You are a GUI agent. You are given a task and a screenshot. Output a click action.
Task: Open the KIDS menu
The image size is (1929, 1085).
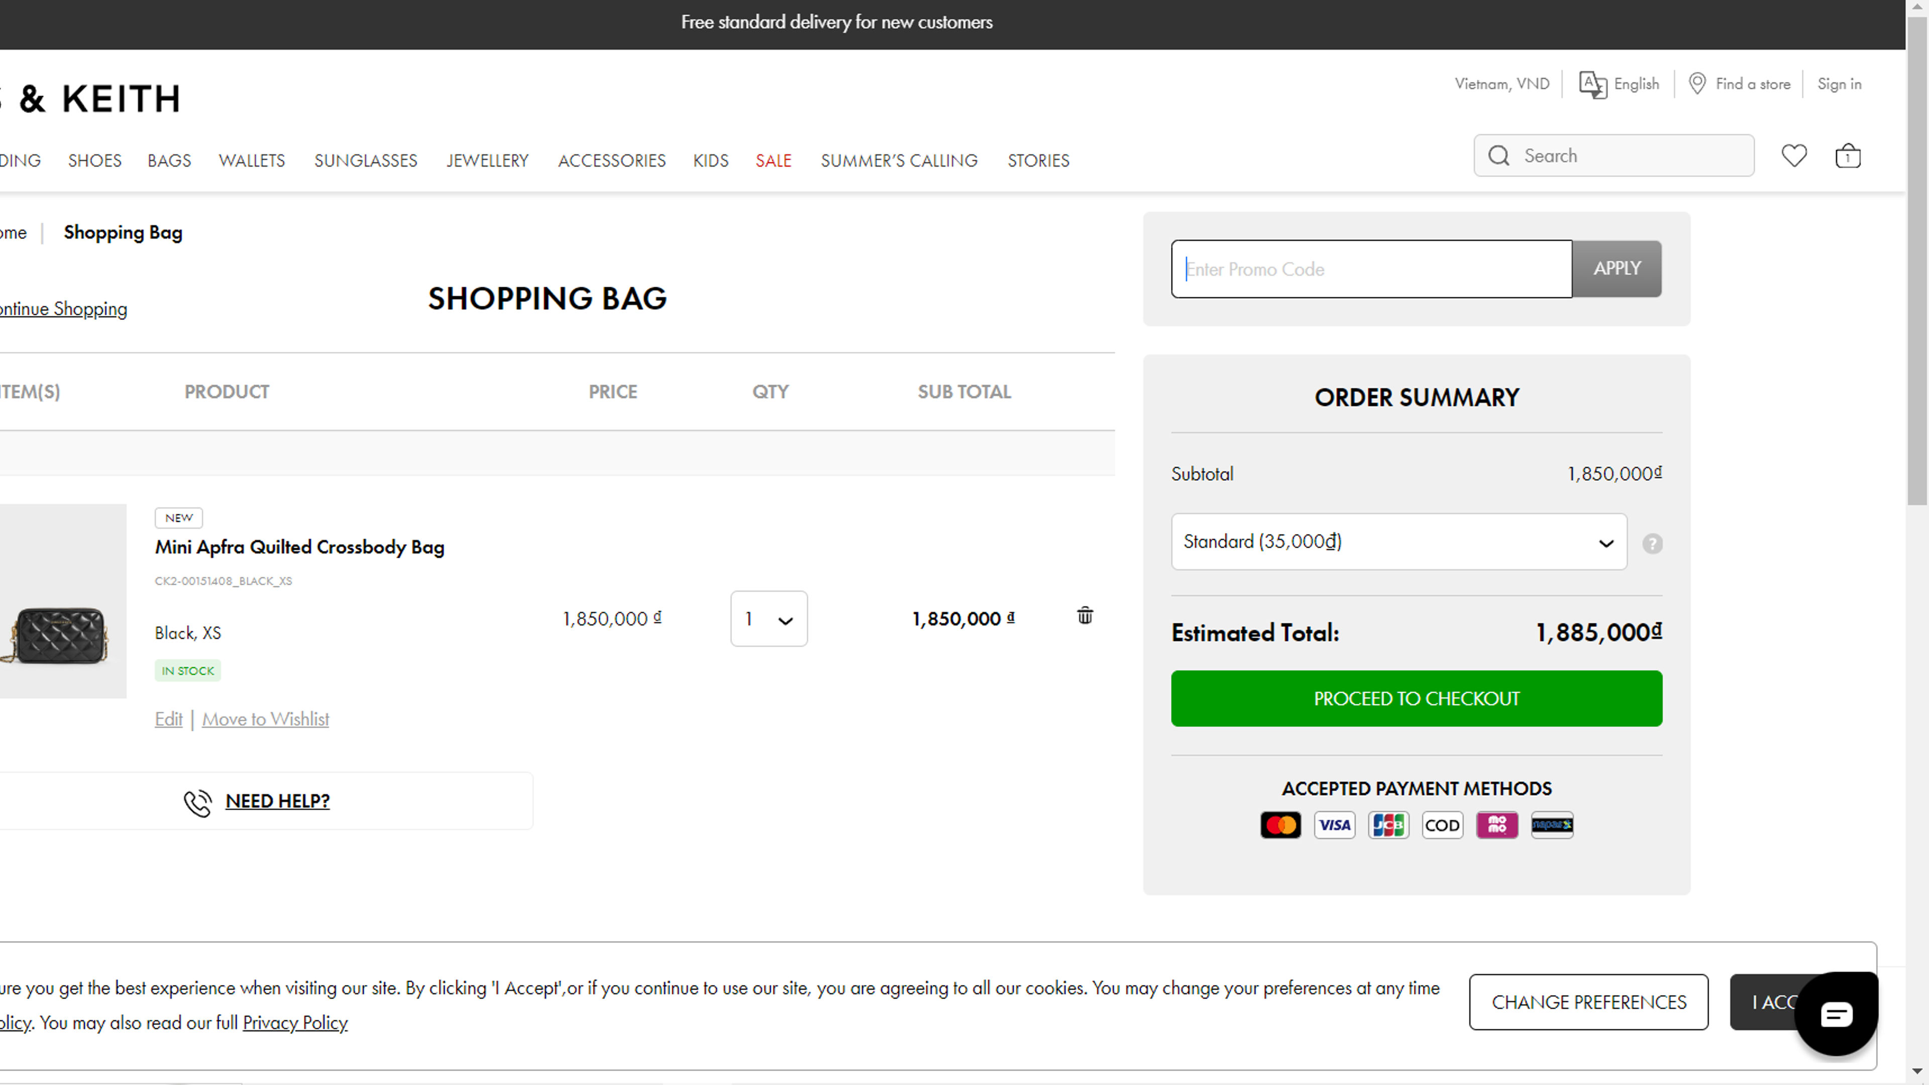(x=710, y=160)
